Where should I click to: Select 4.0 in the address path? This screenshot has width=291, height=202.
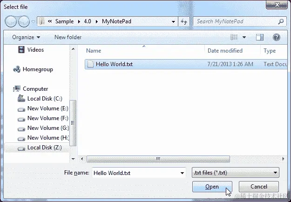pyautogui.click(x=88, y=21)
